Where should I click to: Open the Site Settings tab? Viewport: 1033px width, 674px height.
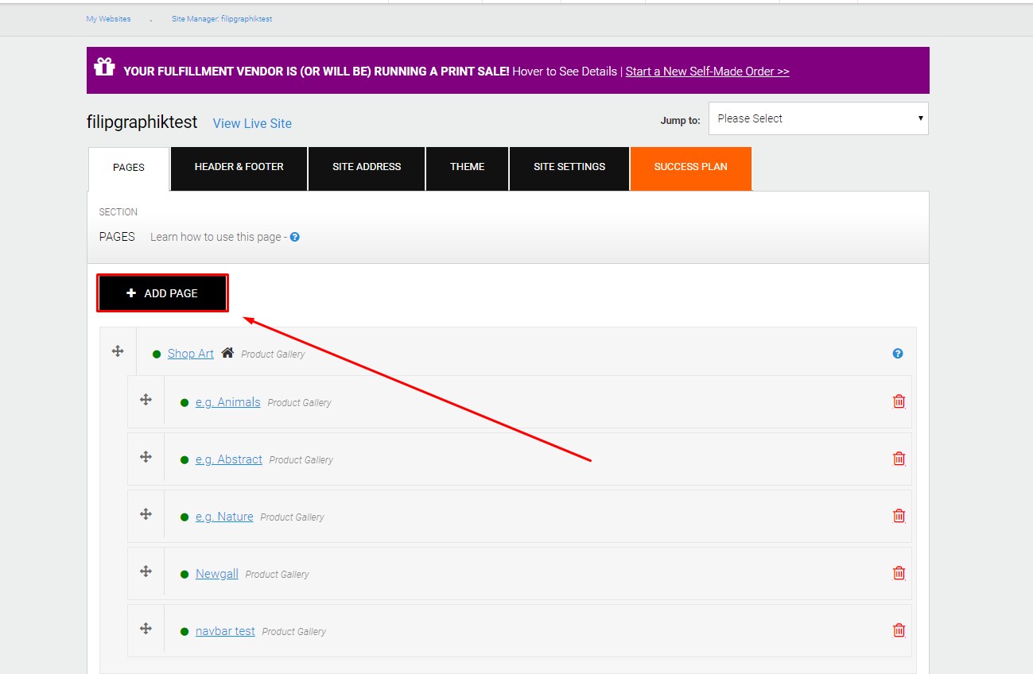569,167
